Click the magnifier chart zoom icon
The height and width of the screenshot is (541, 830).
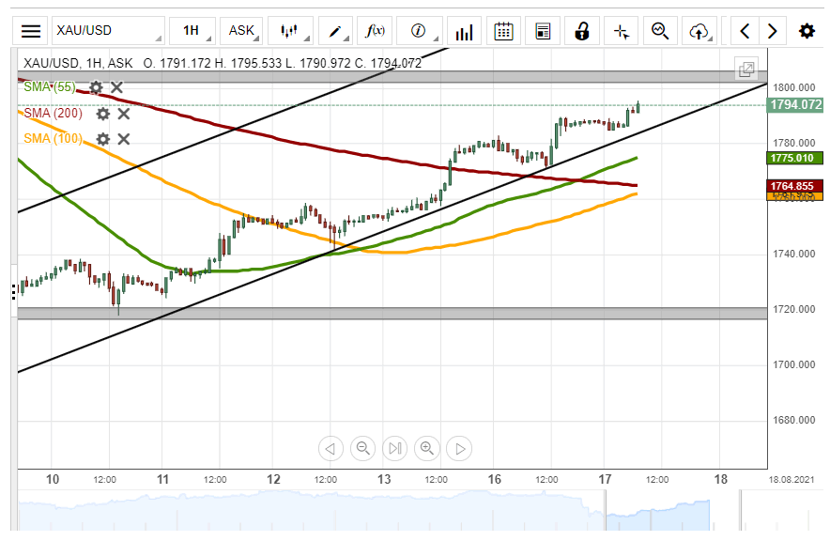(x=660, y=31)
